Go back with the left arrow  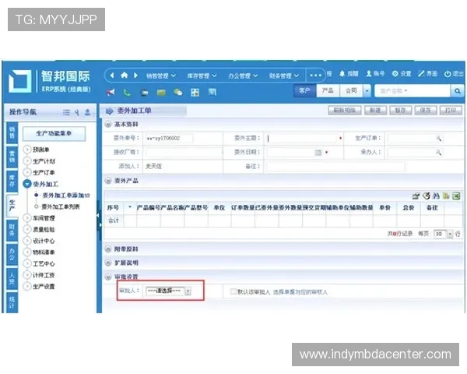[112, 75]
